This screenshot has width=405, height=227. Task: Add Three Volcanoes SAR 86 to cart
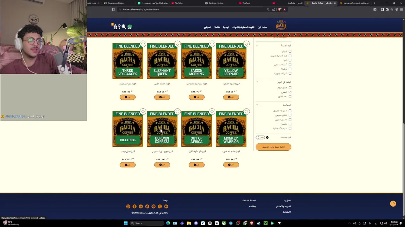[128, 97]
